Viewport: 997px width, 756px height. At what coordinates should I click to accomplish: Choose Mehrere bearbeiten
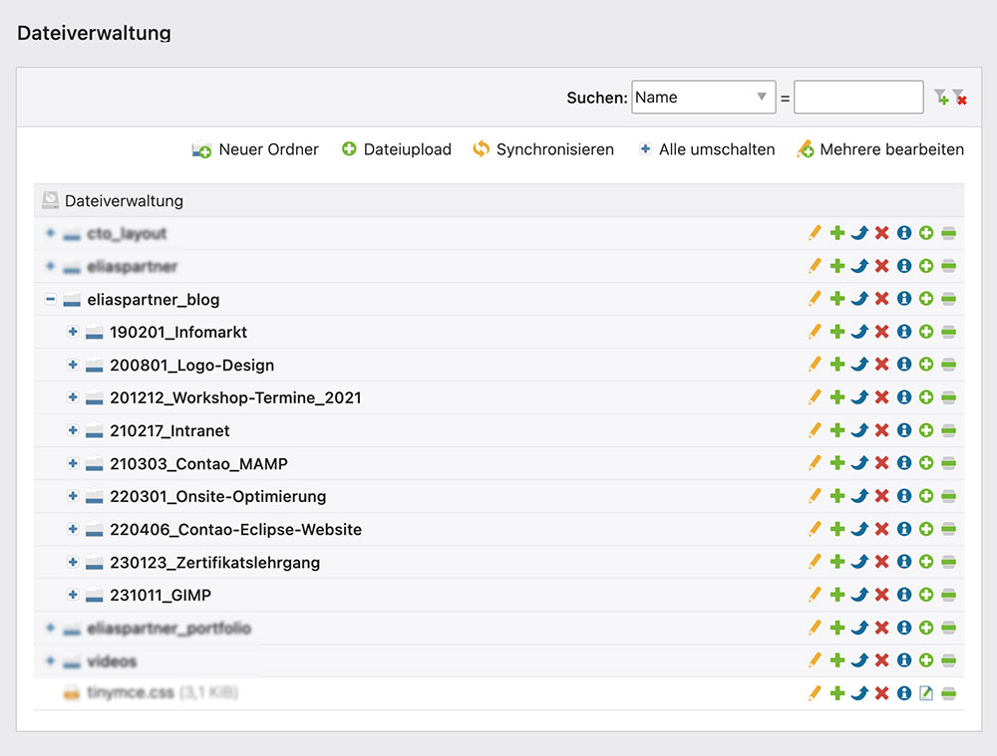(x=880, y=149)
